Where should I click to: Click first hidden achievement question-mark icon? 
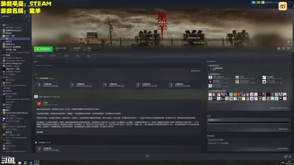tap(39, 85)
